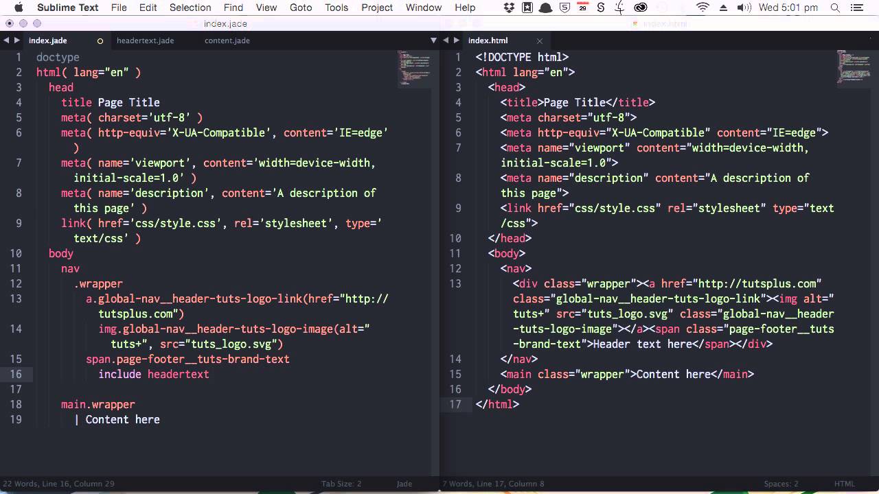Image resolution: width=879 pixels, height=494 pixels.
Task: Click line number 17 in right gutter
Action: pyautogui.click(x=455, y=404)
